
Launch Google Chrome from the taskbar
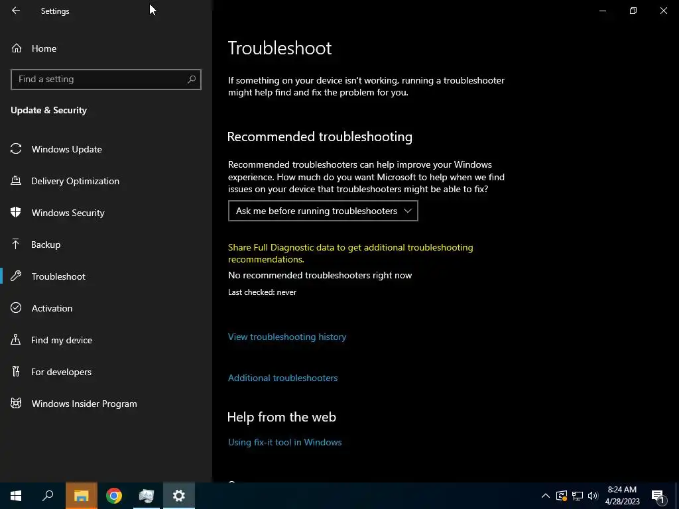coord(114,496)
